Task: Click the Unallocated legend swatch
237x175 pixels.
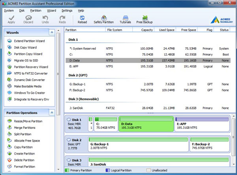Action: (149, 170)
